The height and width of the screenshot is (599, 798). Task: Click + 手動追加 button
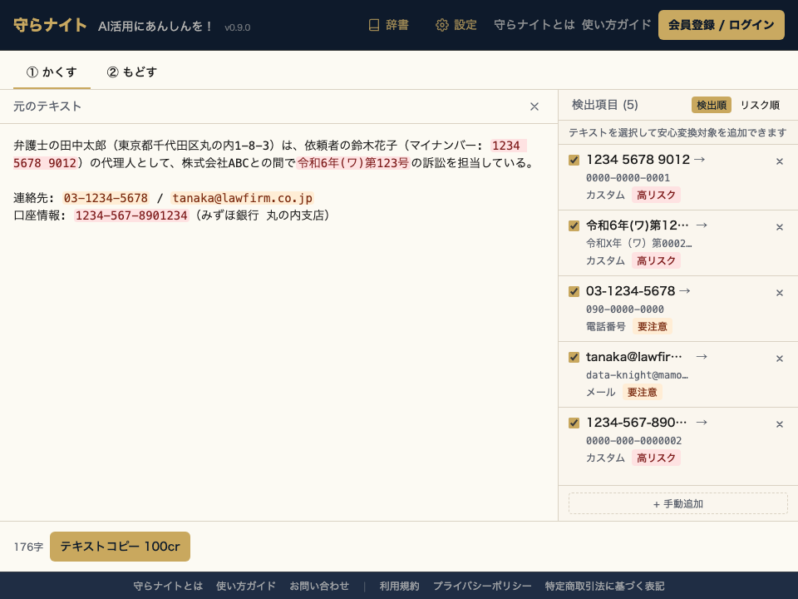[678, 504]
